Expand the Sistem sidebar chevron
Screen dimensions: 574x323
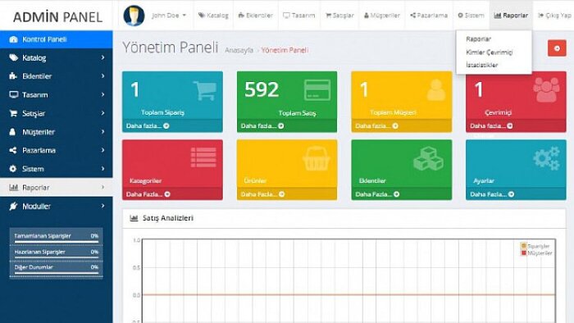102,169
